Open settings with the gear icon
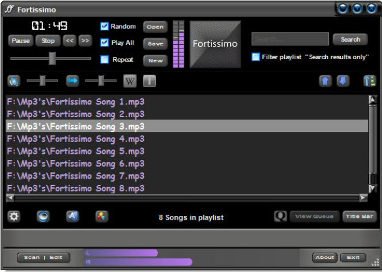Screen dimensions: 382x272 [x=14, y=217]
